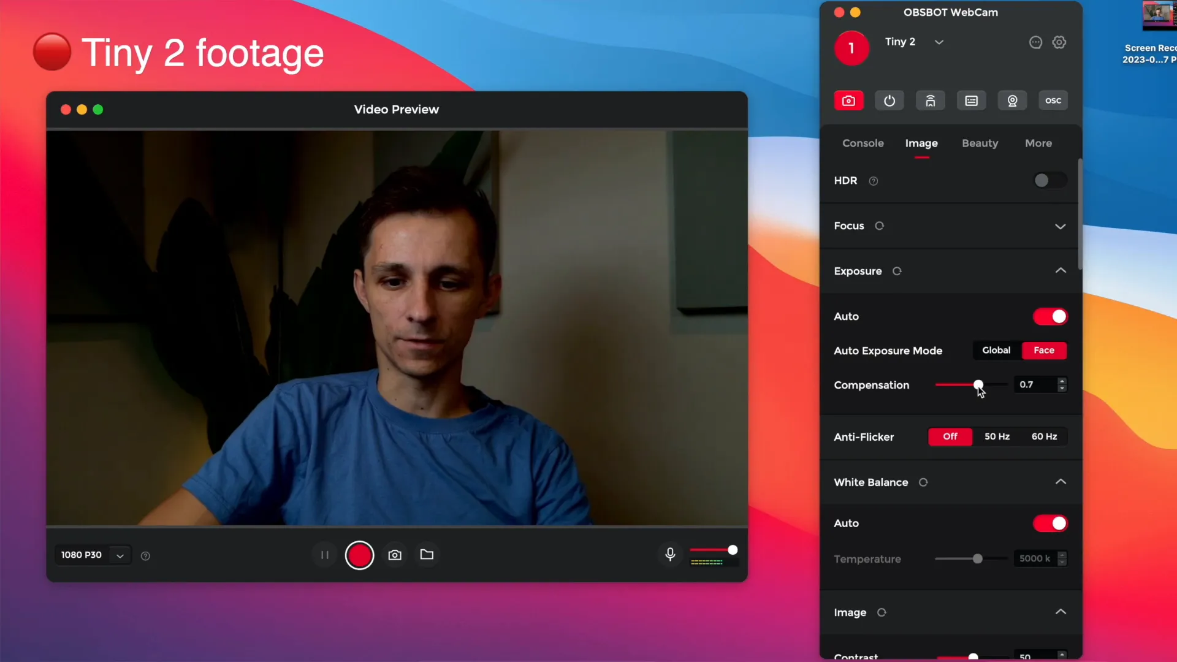The image size is (1177, 662).
Task: Open the Screen Recording desktop file thumbnail
Action: pyautogui.click(x=1159, y=16)
